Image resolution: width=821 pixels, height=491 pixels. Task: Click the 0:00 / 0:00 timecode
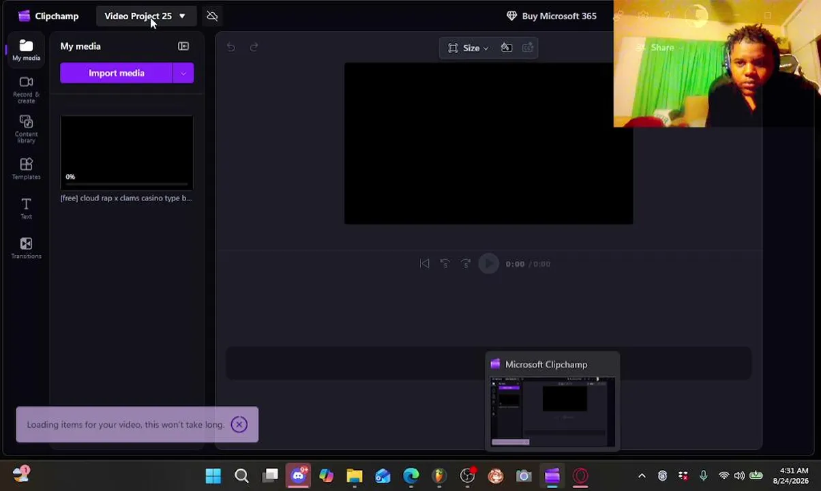point(528,264)
